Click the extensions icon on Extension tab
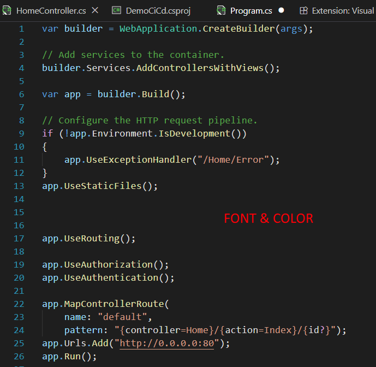Viewport: 376px width, 367px height. pos(303,10)
